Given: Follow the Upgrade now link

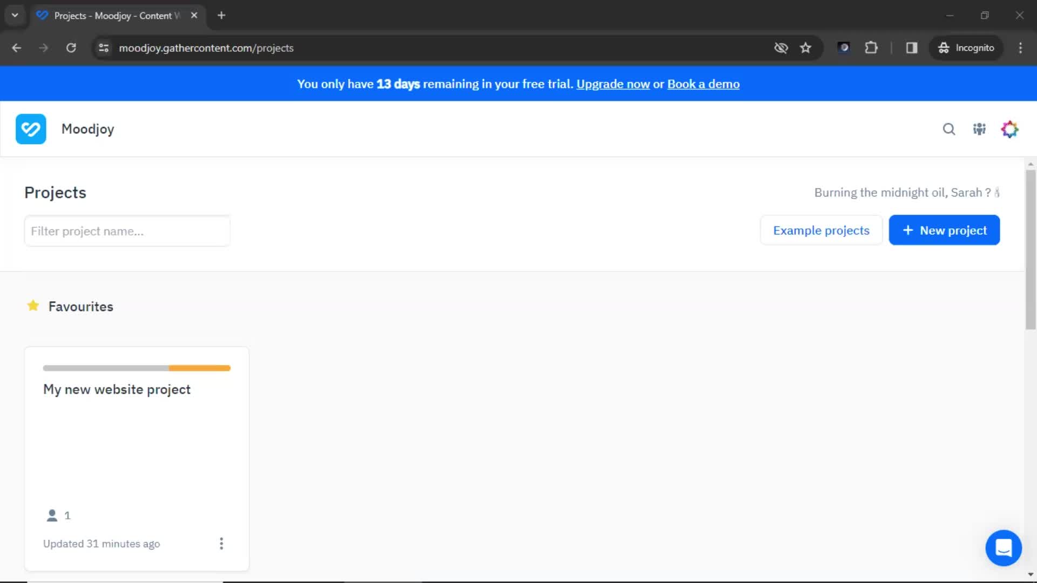Looking at the screenshot, I should (x=613, y=84).
